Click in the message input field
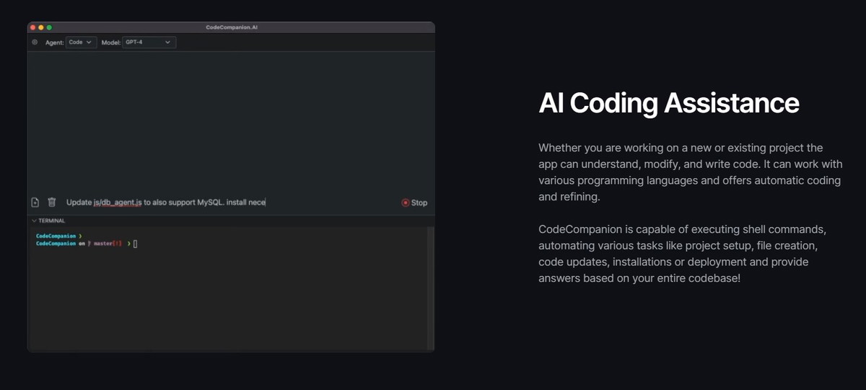Viewport: 866px width, 390px height. click(x=231, y=203)
